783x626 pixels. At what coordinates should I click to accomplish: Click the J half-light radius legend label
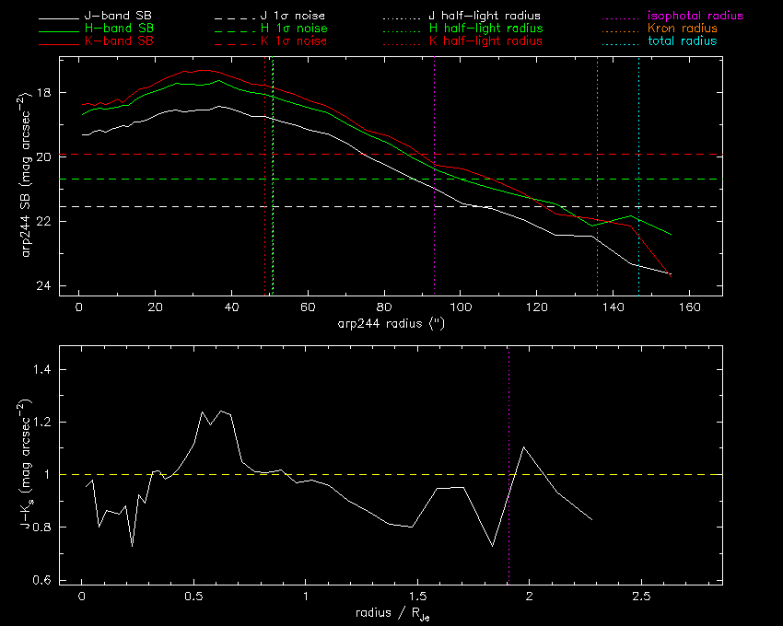[x=485, y=17]
